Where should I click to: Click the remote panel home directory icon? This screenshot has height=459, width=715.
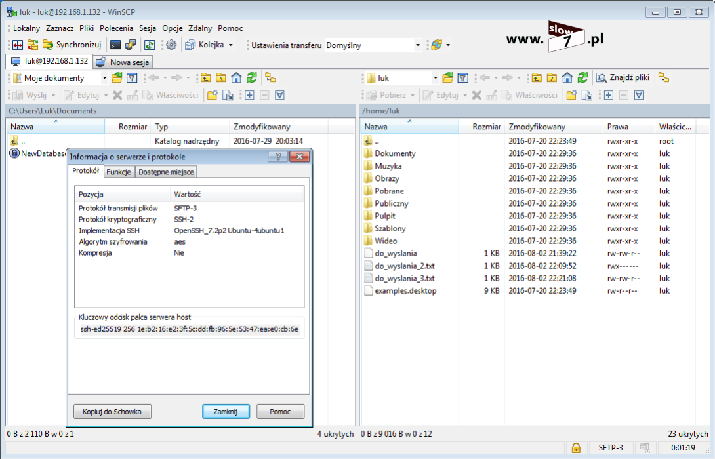567,78
